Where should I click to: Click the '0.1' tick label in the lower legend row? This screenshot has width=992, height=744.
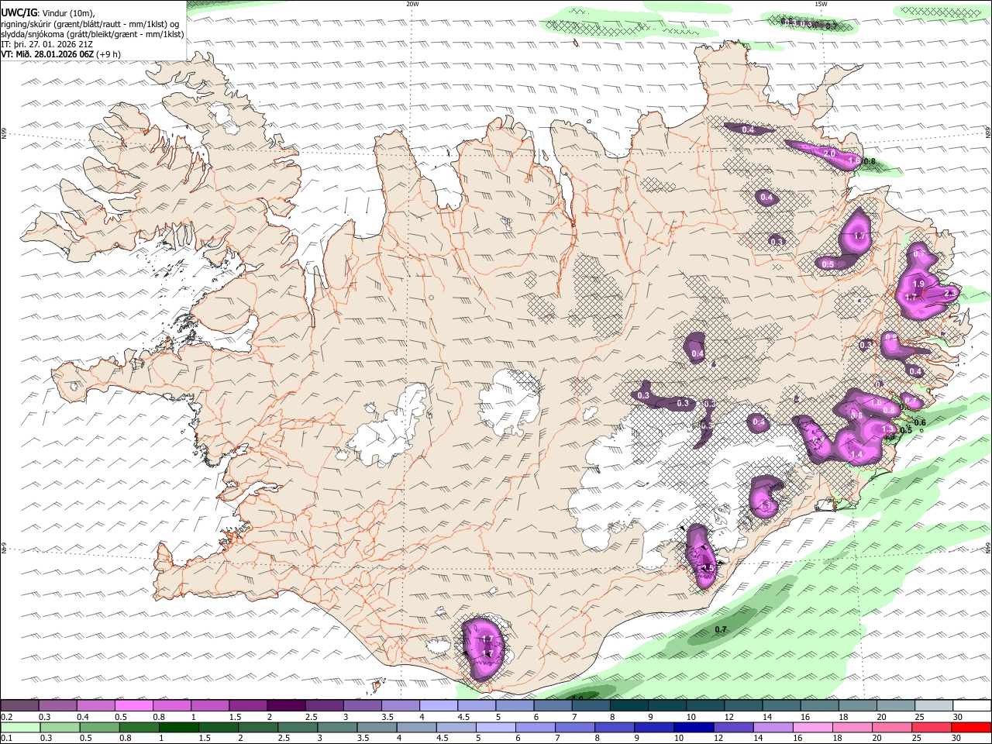7,738
